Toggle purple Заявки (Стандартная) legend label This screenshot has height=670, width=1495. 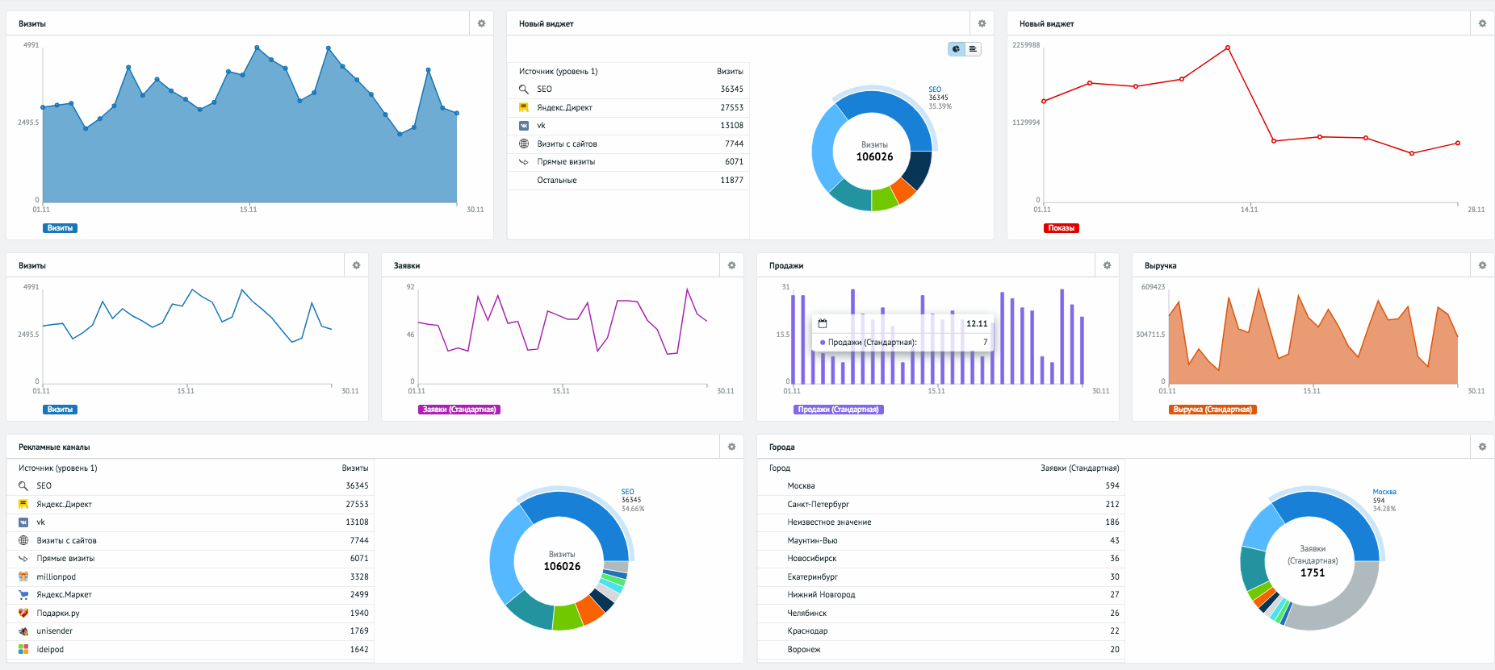click(x=459, y=410)
